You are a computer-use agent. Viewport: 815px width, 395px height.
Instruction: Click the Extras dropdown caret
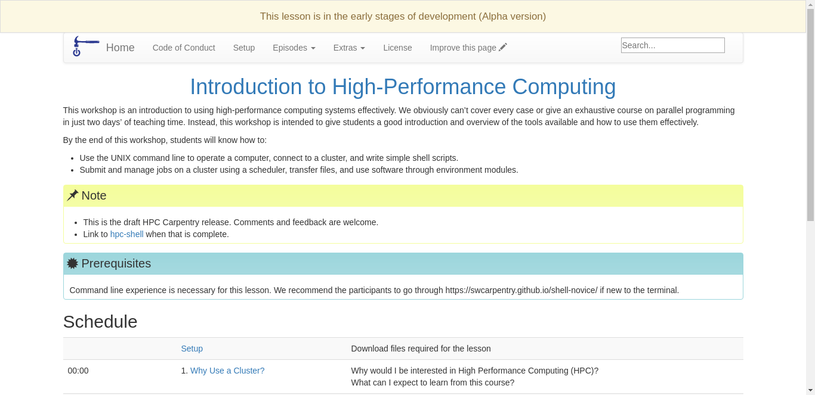click(362, 48)
